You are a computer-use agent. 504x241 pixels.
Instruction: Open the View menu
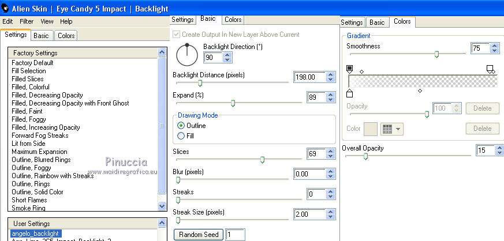(x=47, y=21)
